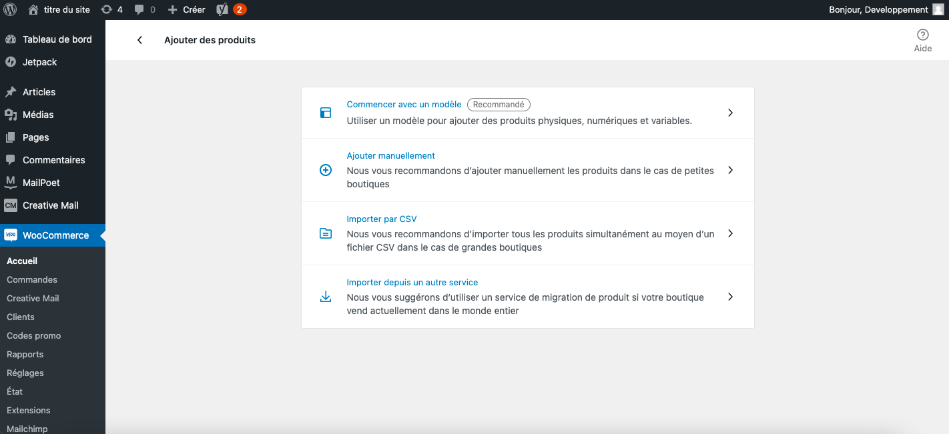
Task: Click the Jetpack icon in sidebar
Action: (x=11, y=62)
